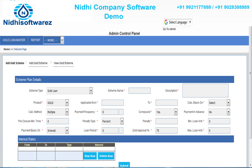The height and width of the screenshot is (168, 252).
Task: Open the Penalty Type Percent dropdown
Action: click(x=113, y=121)
